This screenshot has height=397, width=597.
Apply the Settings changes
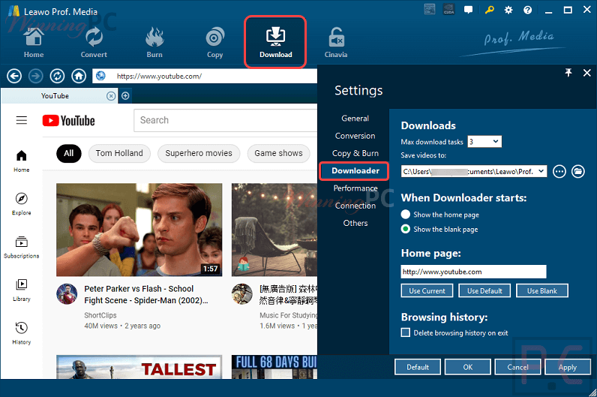567,367
